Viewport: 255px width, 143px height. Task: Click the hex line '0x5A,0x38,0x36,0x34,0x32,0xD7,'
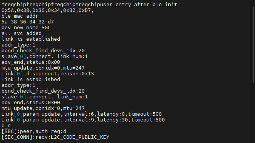[x=48, y=10]
